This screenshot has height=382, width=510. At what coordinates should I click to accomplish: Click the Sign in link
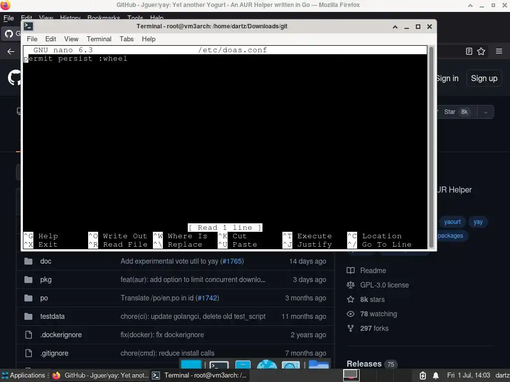[x=448, y=78]
